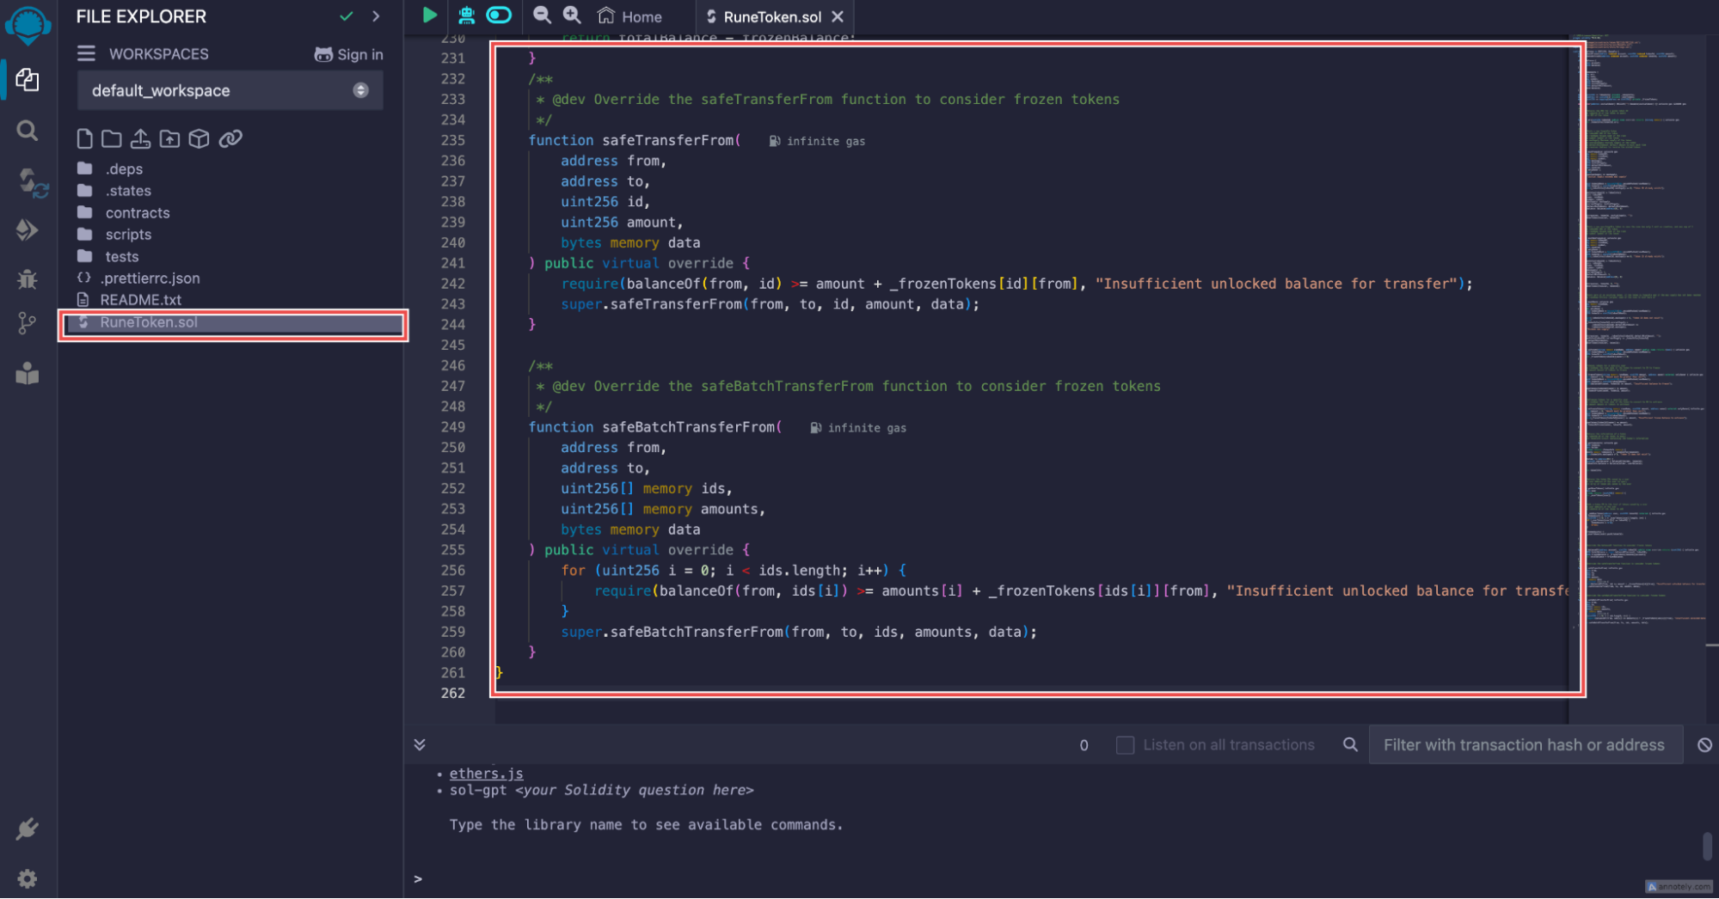Toggle the AI copilot switch in toolbar
1719x899 pixels.
[x=499, y=15]
